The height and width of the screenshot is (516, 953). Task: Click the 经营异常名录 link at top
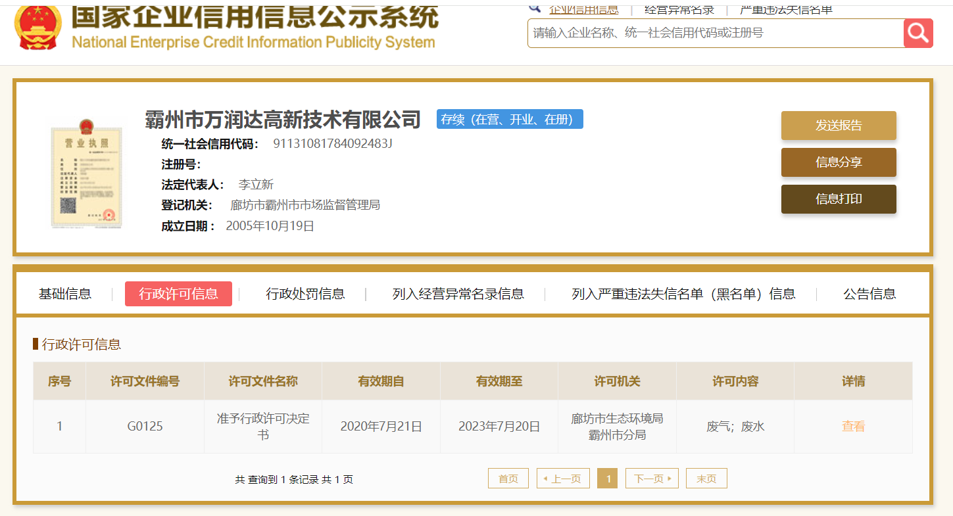tap(679, 9)
